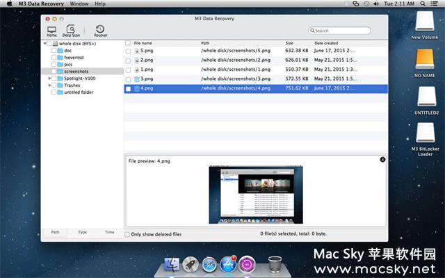Sort by Date created column header
The height and width of the screenshot is (278, 445).
click(x=326, y=43)
